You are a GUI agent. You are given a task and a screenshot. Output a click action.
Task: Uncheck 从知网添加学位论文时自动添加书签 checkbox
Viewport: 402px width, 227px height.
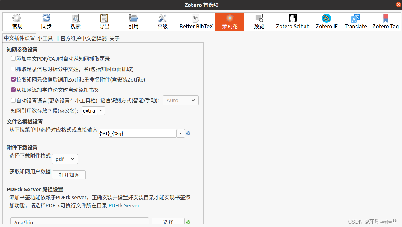click(x=13, y=90)
